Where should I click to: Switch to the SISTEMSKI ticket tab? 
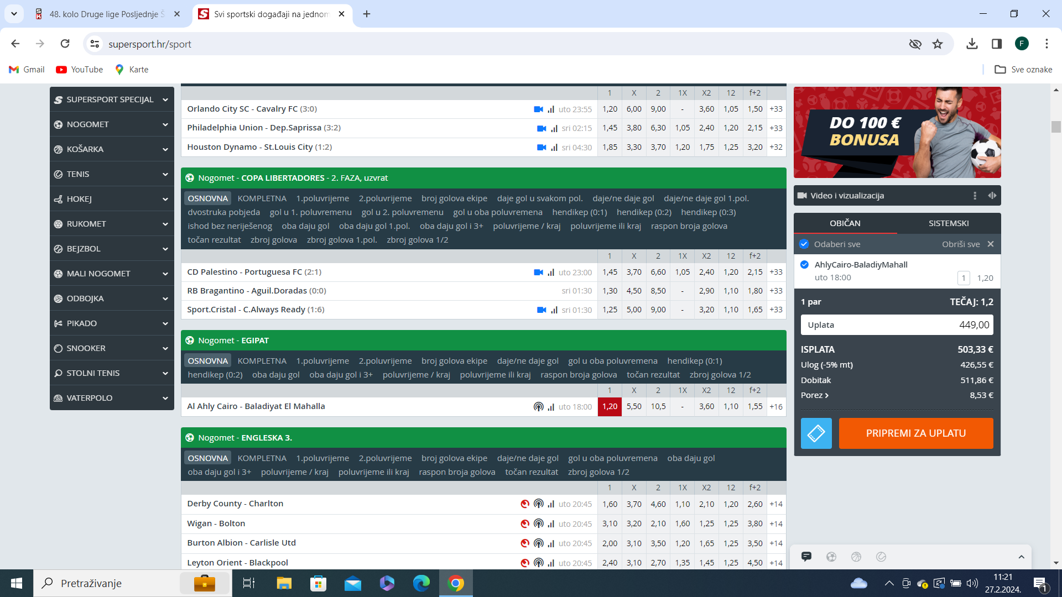(948, 223)
